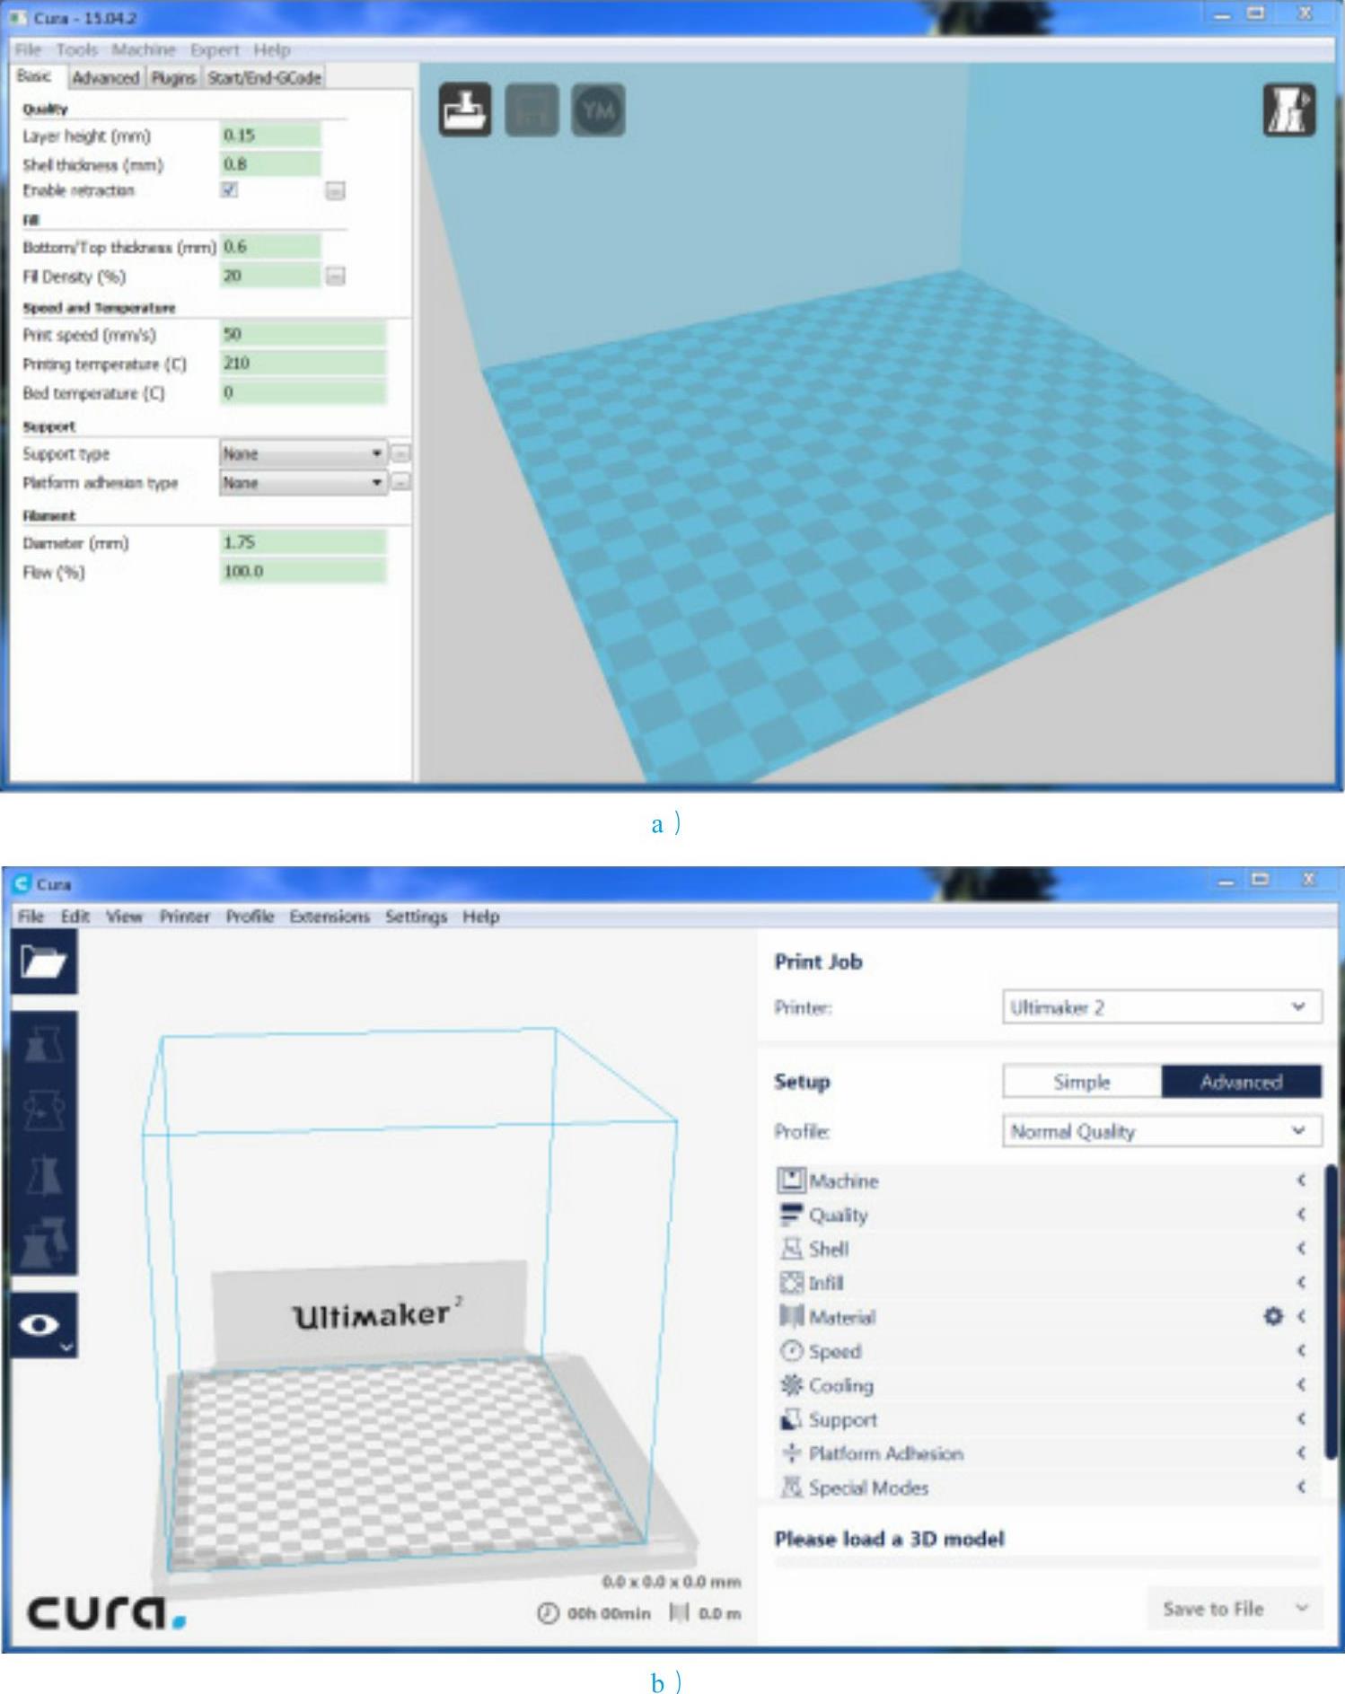Switch to the Start/End-GCode tab

264,78
